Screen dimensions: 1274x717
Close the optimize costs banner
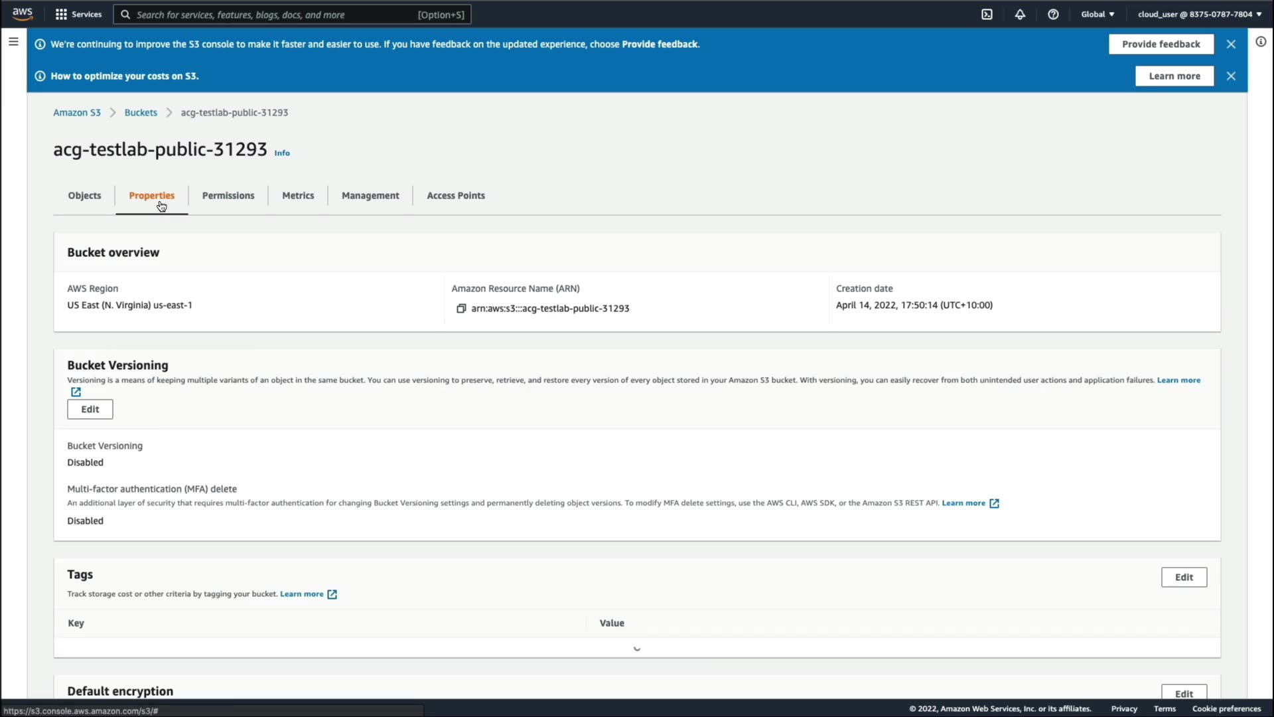[x=1231, y=76]
